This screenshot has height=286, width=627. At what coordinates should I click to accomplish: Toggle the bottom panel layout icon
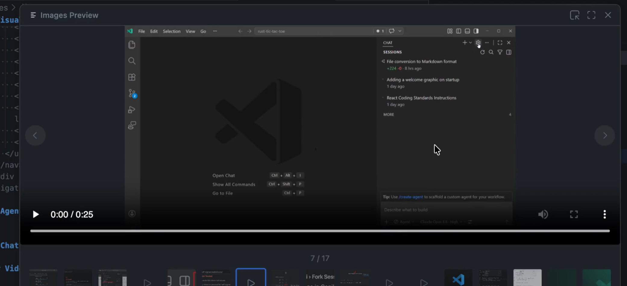coord(467,31)
